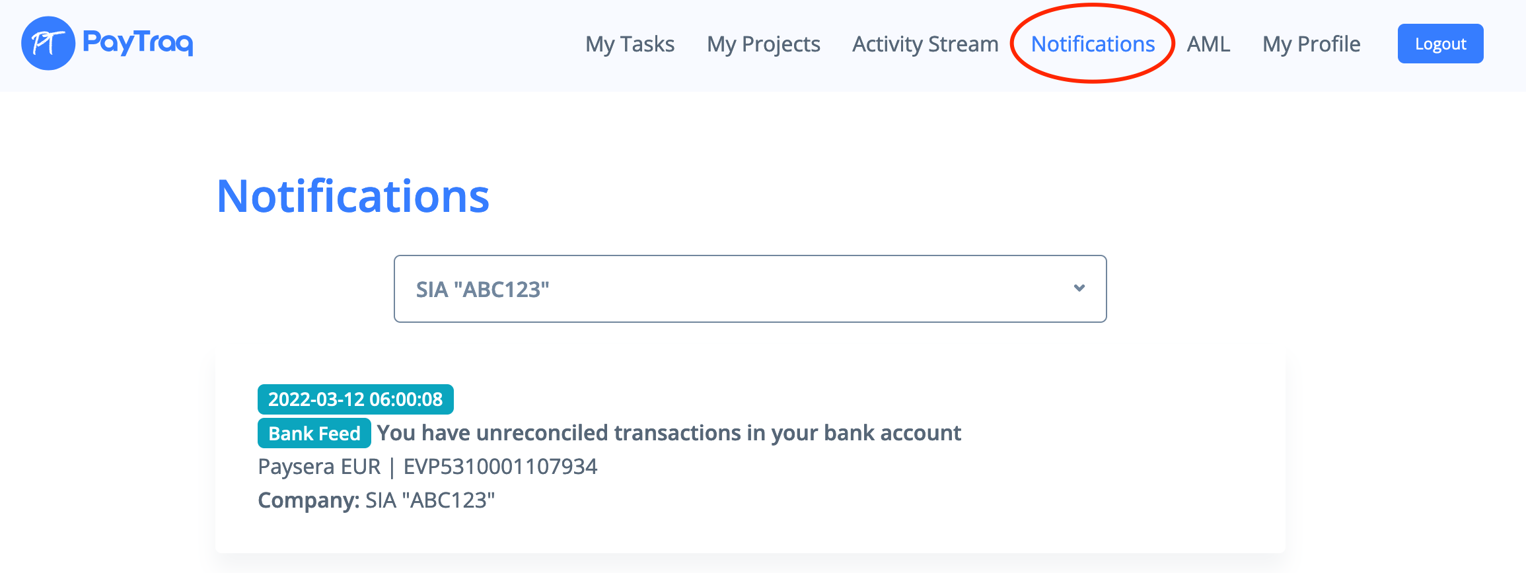Click the bold Company label in the notification
1526x573 pixels.
click(308, 500)
